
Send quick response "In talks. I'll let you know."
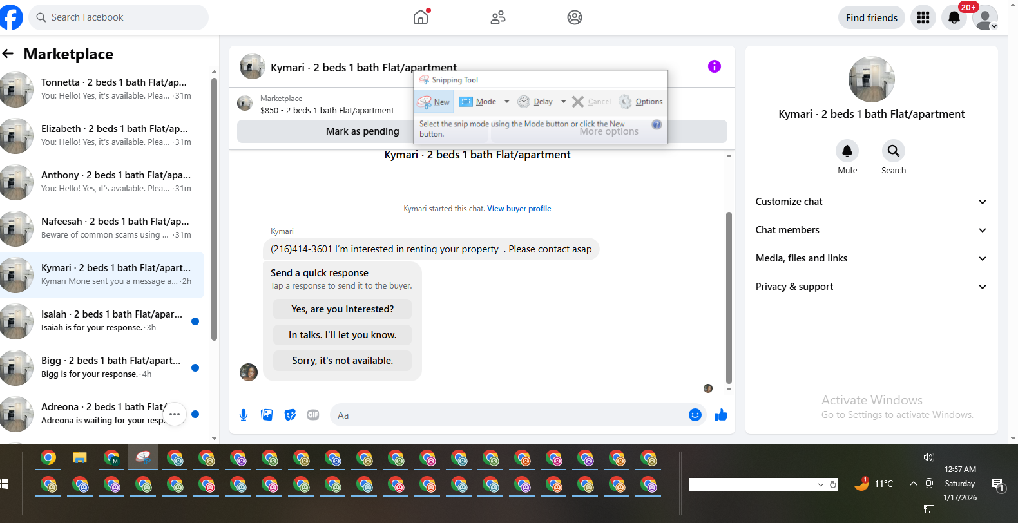[342, 335]
